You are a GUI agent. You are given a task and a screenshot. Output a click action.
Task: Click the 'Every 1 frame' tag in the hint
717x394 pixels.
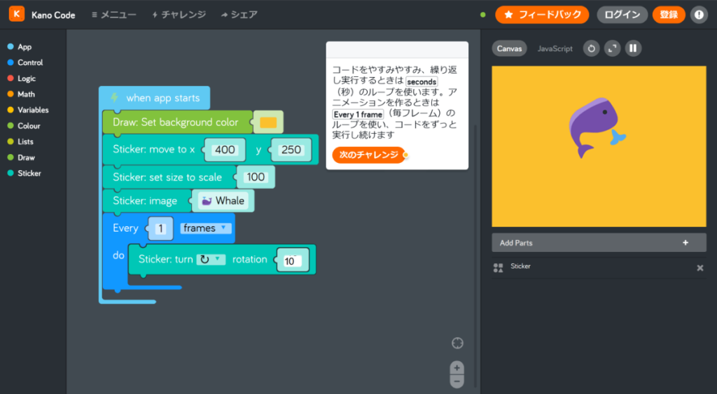click(358, 114)
